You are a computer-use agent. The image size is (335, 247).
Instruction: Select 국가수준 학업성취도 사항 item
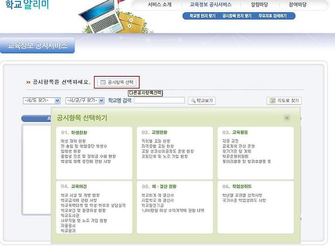244,200
